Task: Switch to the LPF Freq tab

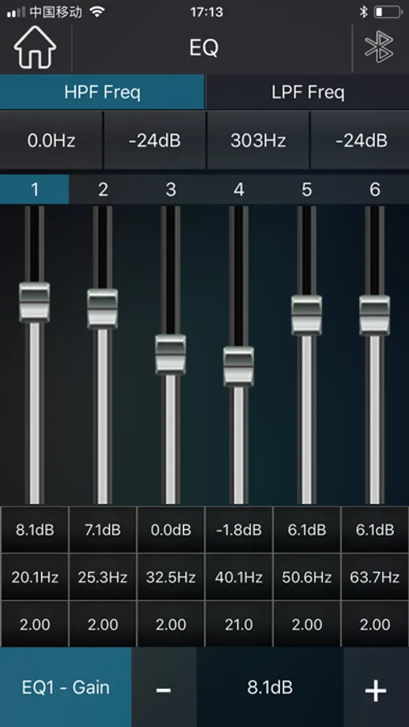Action: coord(307,92)
